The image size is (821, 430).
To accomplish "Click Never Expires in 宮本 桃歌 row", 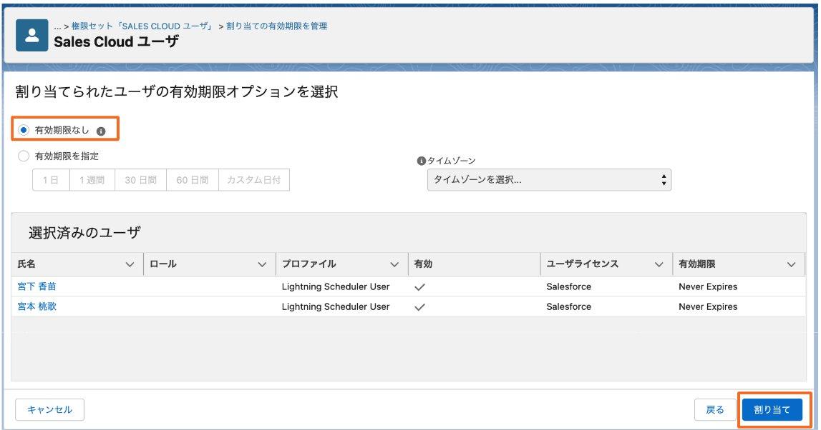I will click(708, 306).
